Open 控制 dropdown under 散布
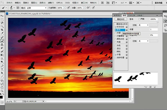This screenshot has height=110, width=167. click(x=143, y=25)
